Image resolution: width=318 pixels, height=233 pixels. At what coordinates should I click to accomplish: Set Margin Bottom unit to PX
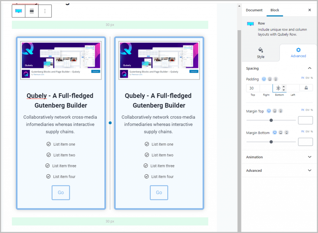[x=302, y=131]
